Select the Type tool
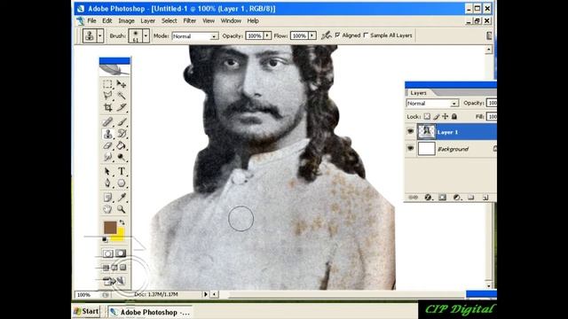 coord(122,171)
